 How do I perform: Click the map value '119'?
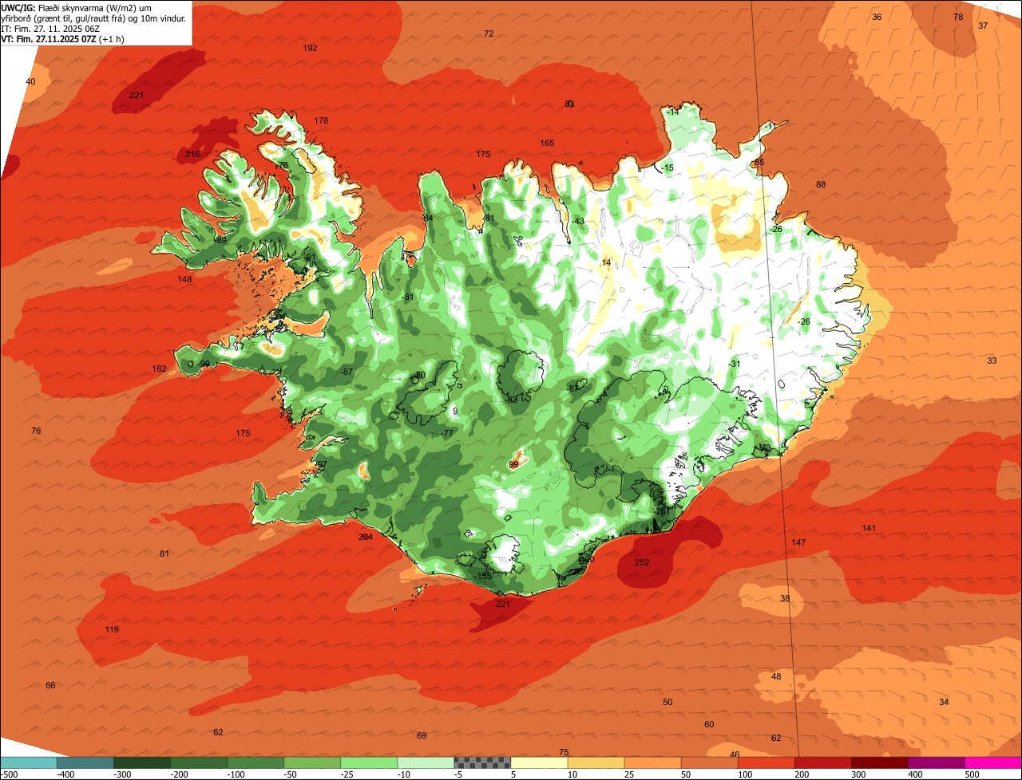[x=112, y=629]
